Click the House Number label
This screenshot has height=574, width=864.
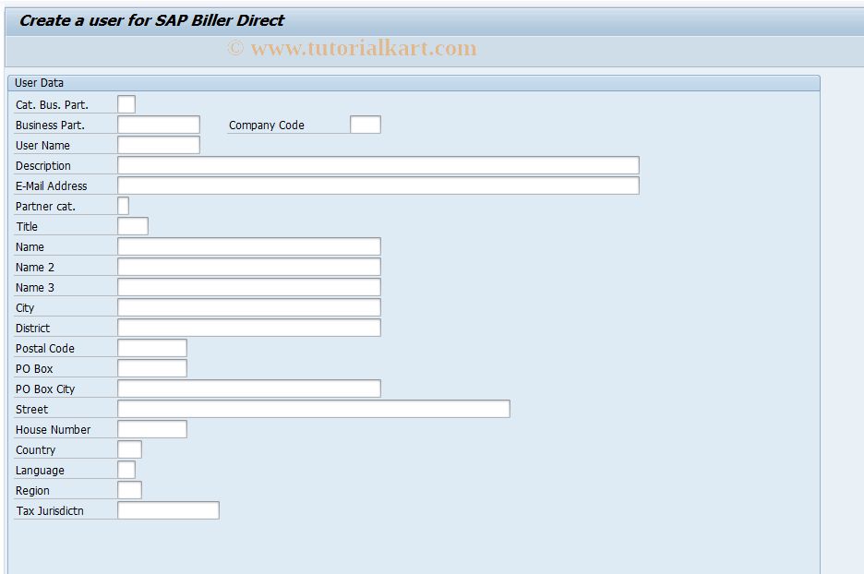pyautogui.click(x=53, y=430)
